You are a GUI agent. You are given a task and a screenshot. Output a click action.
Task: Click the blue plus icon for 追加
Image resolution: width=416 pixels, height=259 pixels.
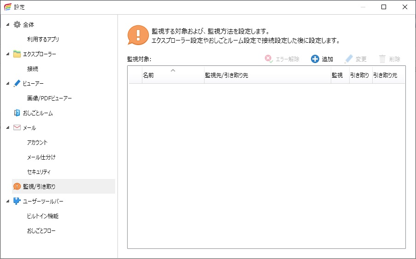[315, 59]
